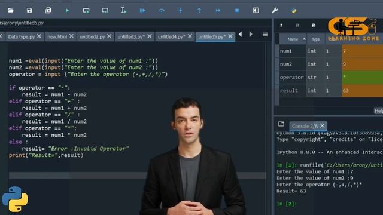Open Preferences via the wrench icon
The height and width of the screenshot is (215, 383).
(x=275, y=11)
